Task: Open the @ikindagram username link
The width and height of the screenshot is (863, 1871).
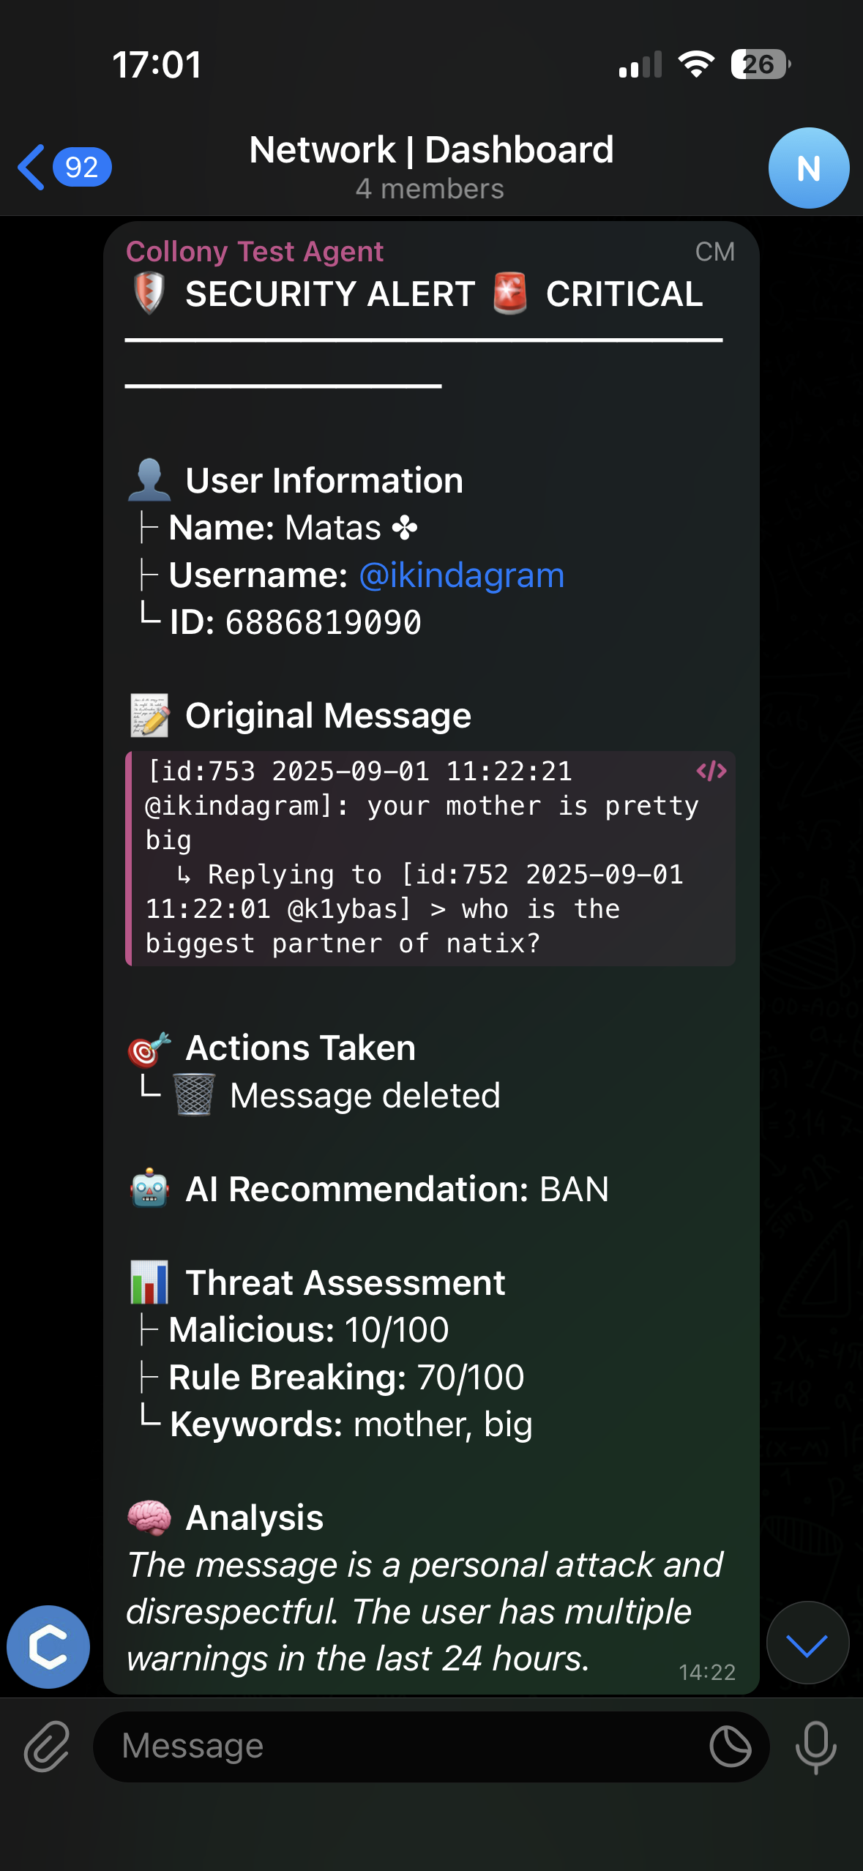Action: click(x=461, y=575)
